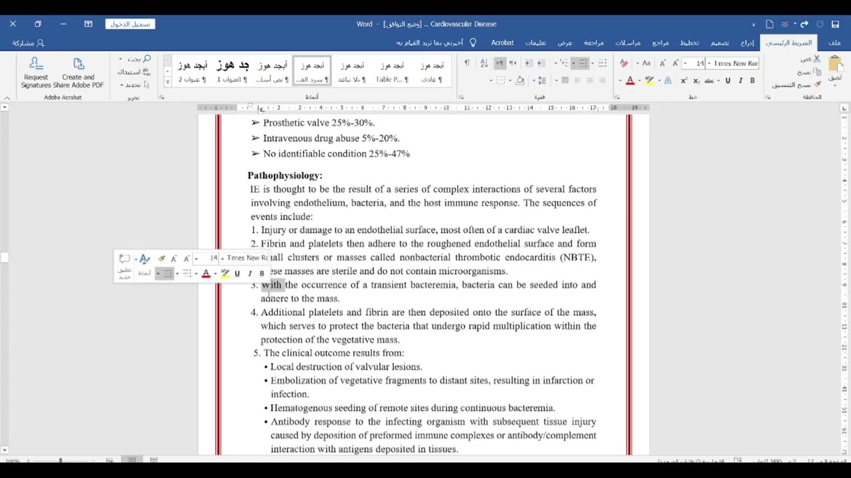
Task: Click the Clear All Formatting eraser icon
Action: [x=624, y=63]
